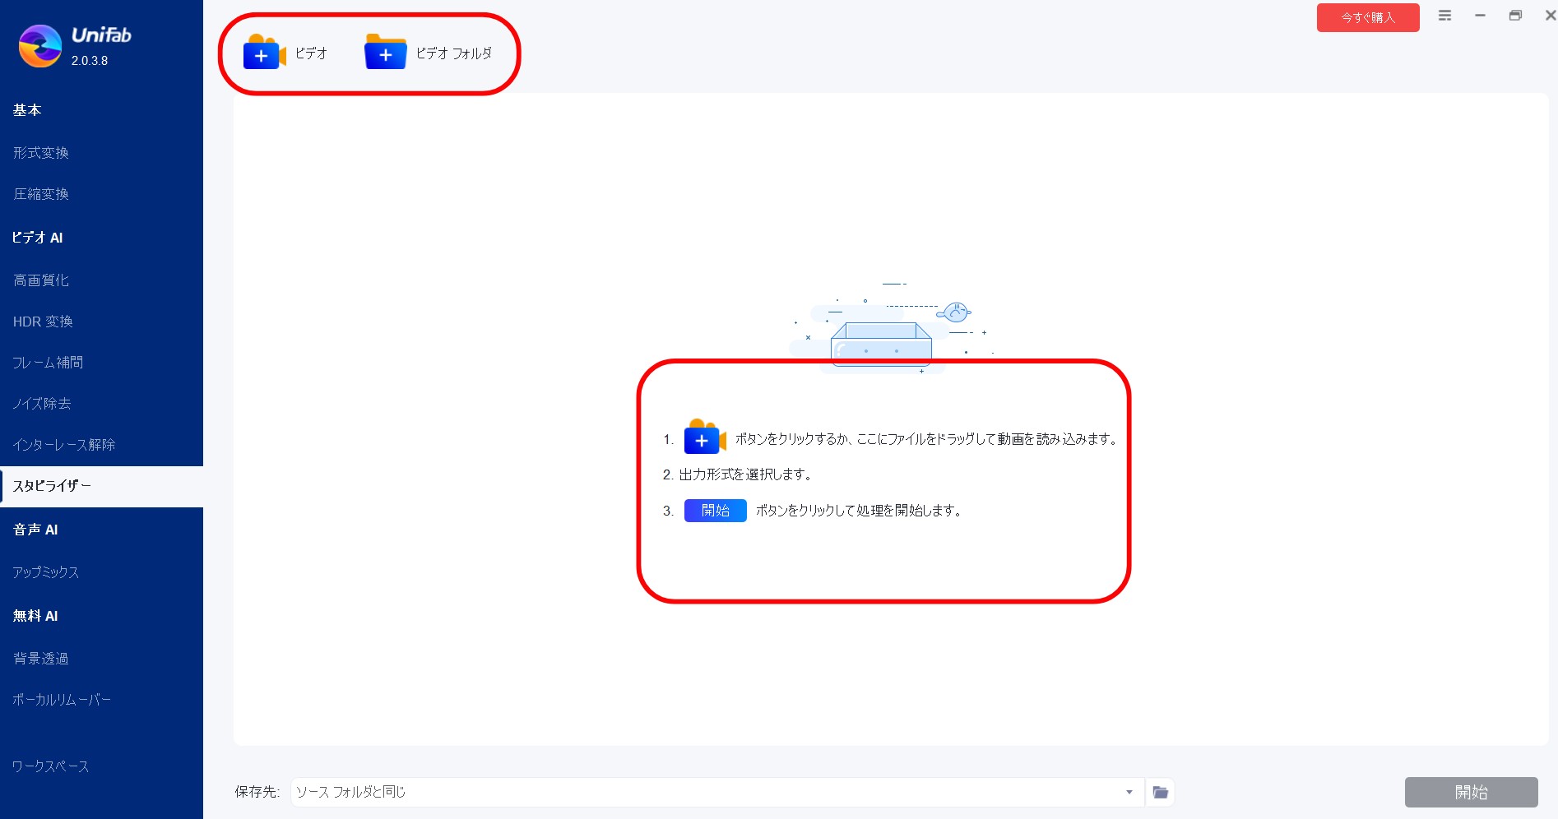Image resolution: width=1558 pixels, height=819 pixels.
Task: Click the add video folder icon
Action: [385, 53]
